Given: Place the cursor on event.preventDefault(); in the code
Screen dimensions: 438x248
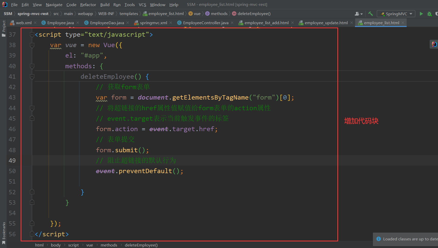Looking at the screenshot, I should point(139,171).
